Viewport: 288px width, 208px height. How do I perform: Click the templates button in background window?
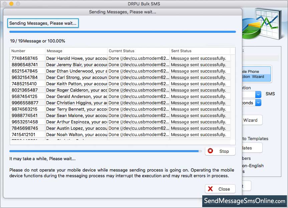tap(252, 148)
